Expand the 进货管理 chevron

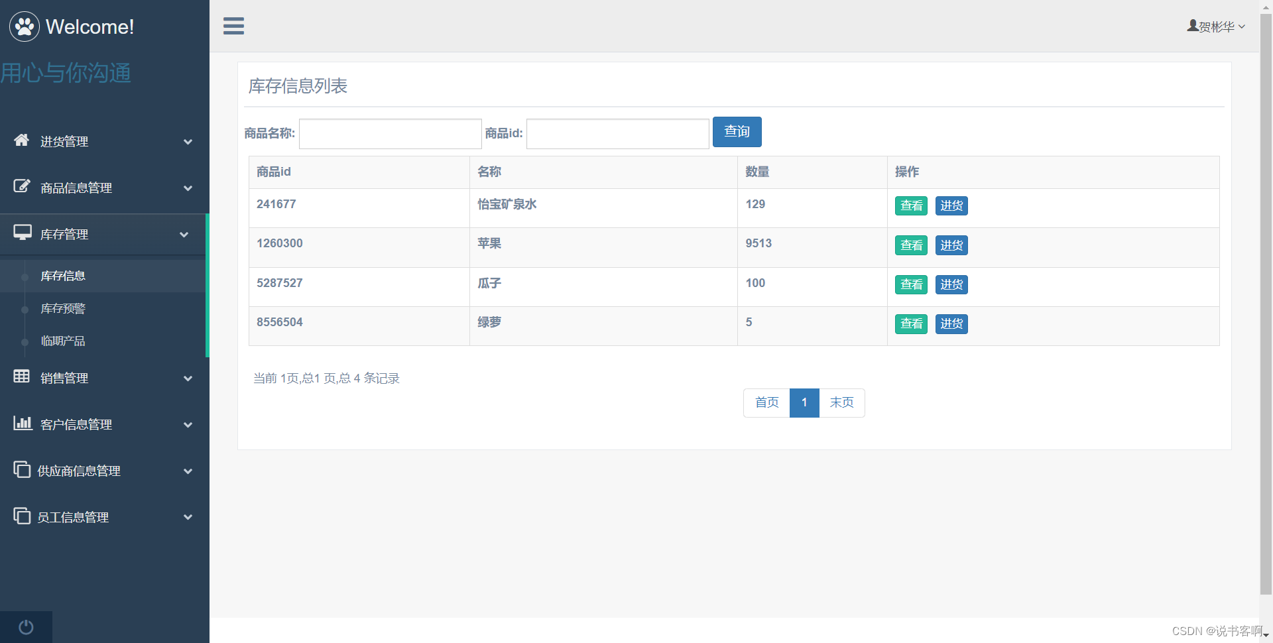(188, 142)
